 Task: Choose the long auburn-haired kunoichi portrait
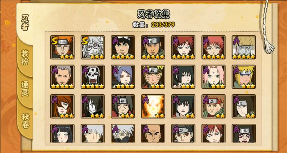pyautogui.click(x=62, y=106)
